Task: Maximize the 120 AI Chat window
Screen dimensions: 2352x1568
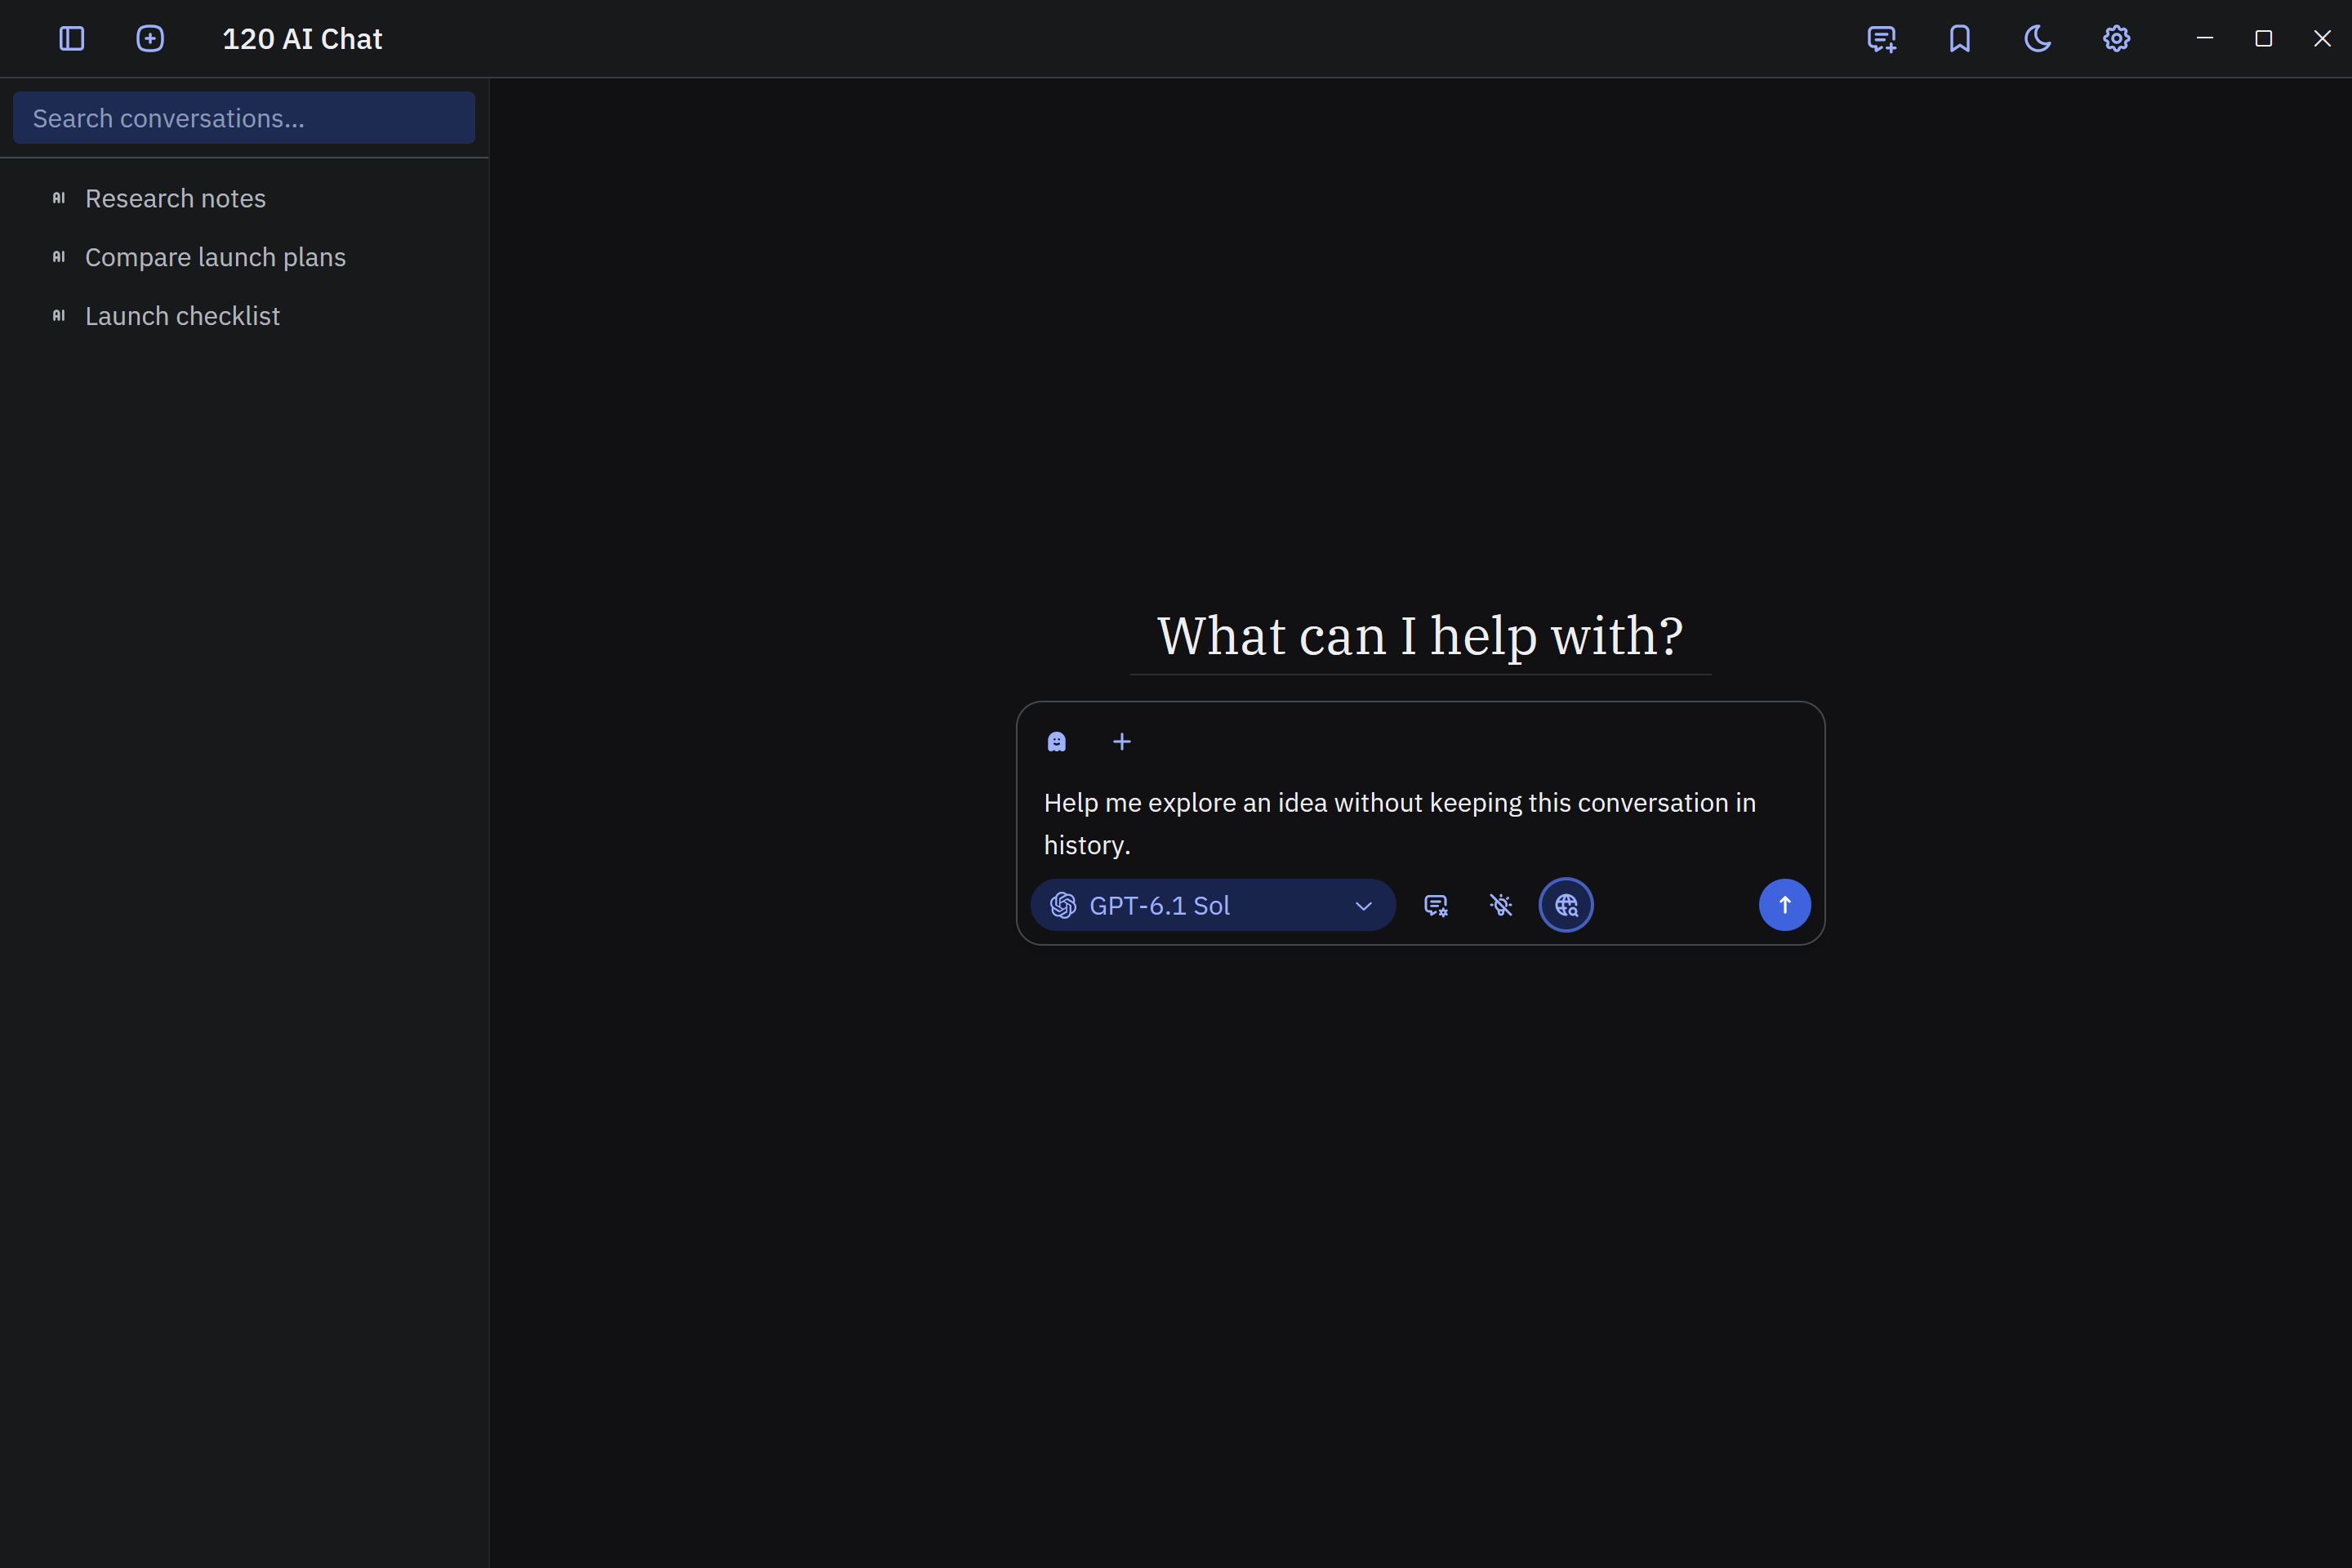Action: point(2264,39)
